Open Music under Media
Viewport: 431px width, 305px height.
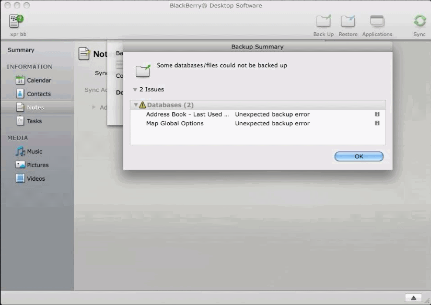click(x=33, y=151)
